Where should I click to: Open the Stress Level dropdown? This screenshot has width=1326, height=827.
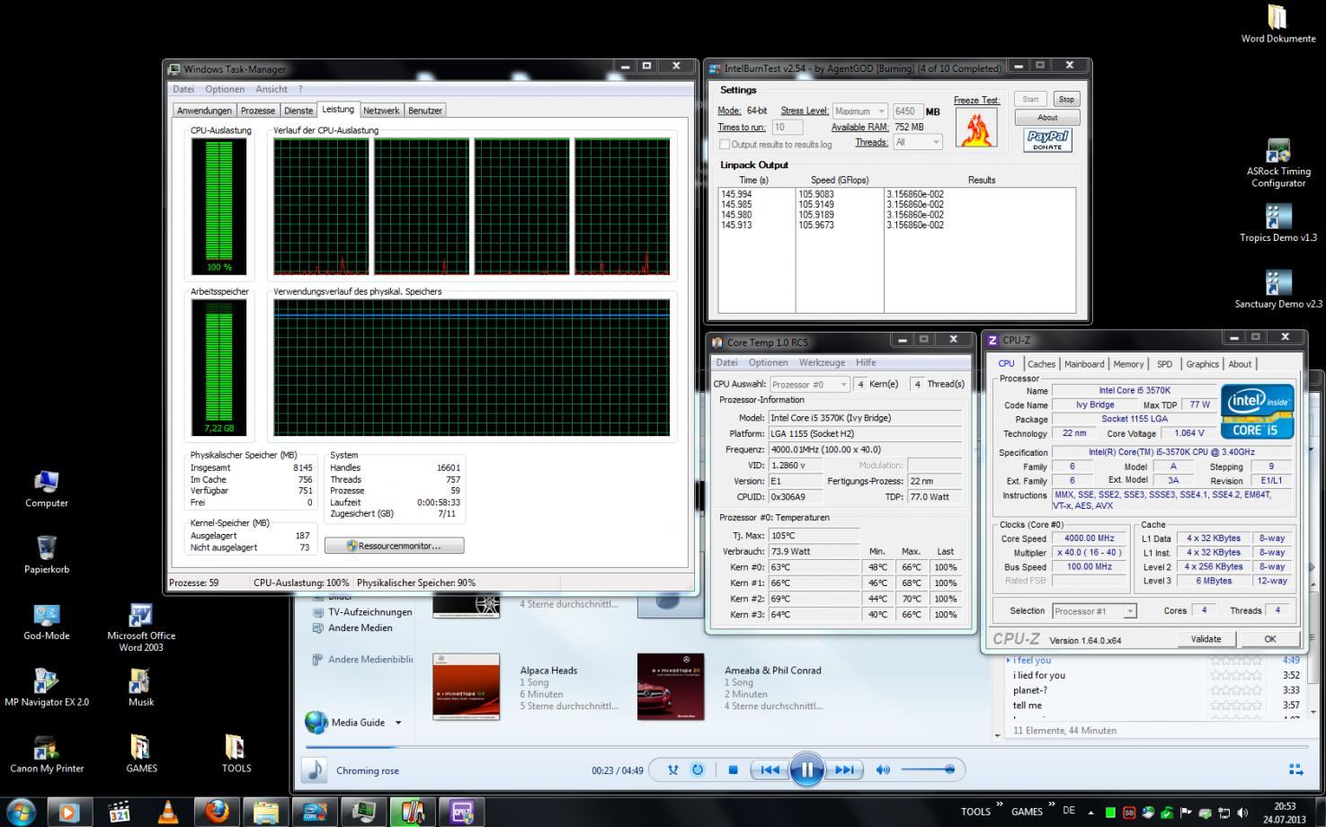pyautogui.click(x=859, y=111)
